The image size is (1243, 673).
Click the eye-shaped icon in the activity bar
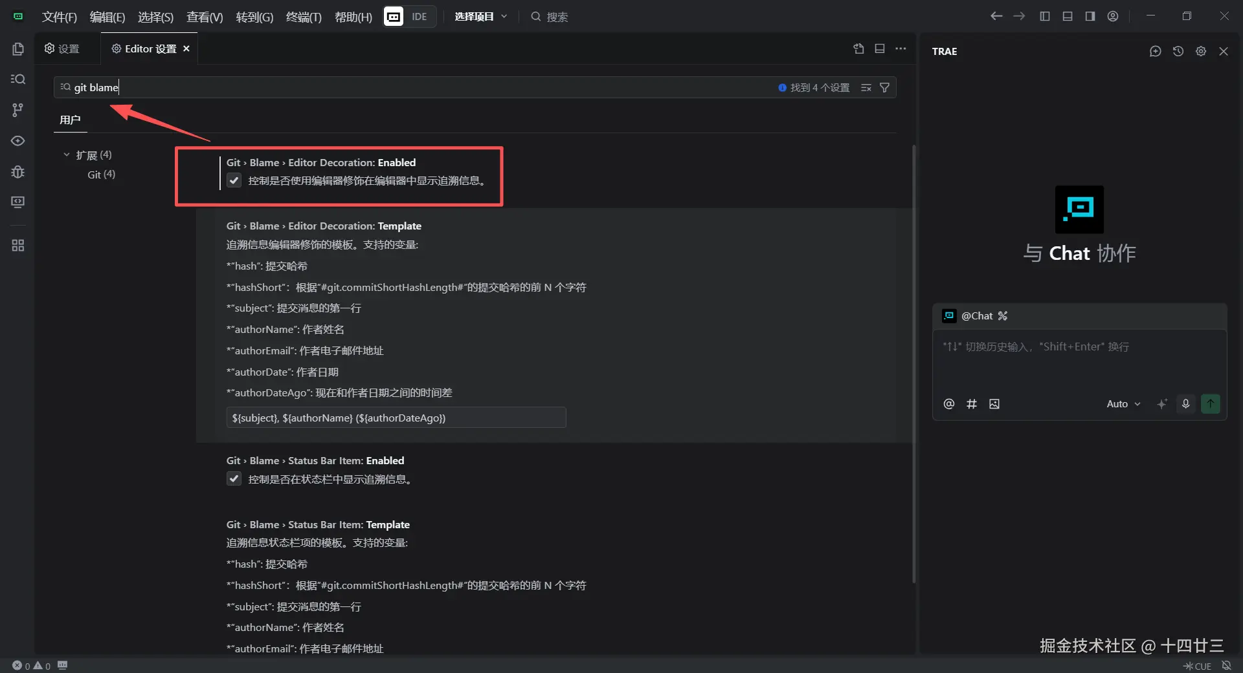pos(18,141)
